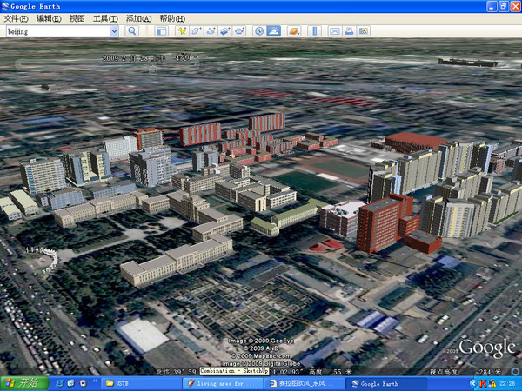Toggle historical imagery clock button
Screen dimensions: 522x391
pos(259,31)
